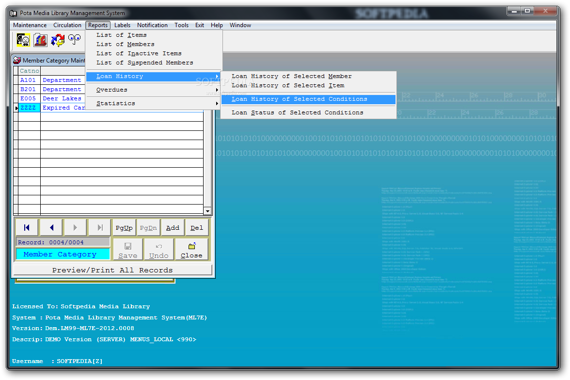Go to previous record arrow button
The height and width of the screenshot is (380, 570).
click(x=51, y=228)
